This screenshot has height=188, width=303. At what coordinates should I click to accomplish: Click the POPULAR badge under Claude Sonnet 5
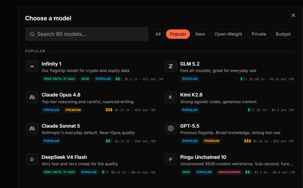(51, 141)
